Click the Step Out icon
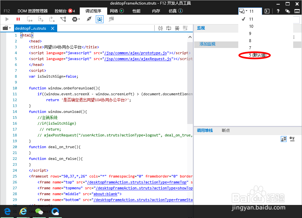 tap(52, 19)
